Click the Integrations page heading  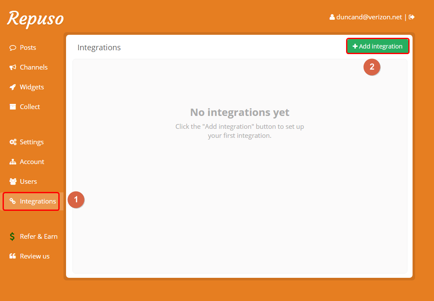99,48
